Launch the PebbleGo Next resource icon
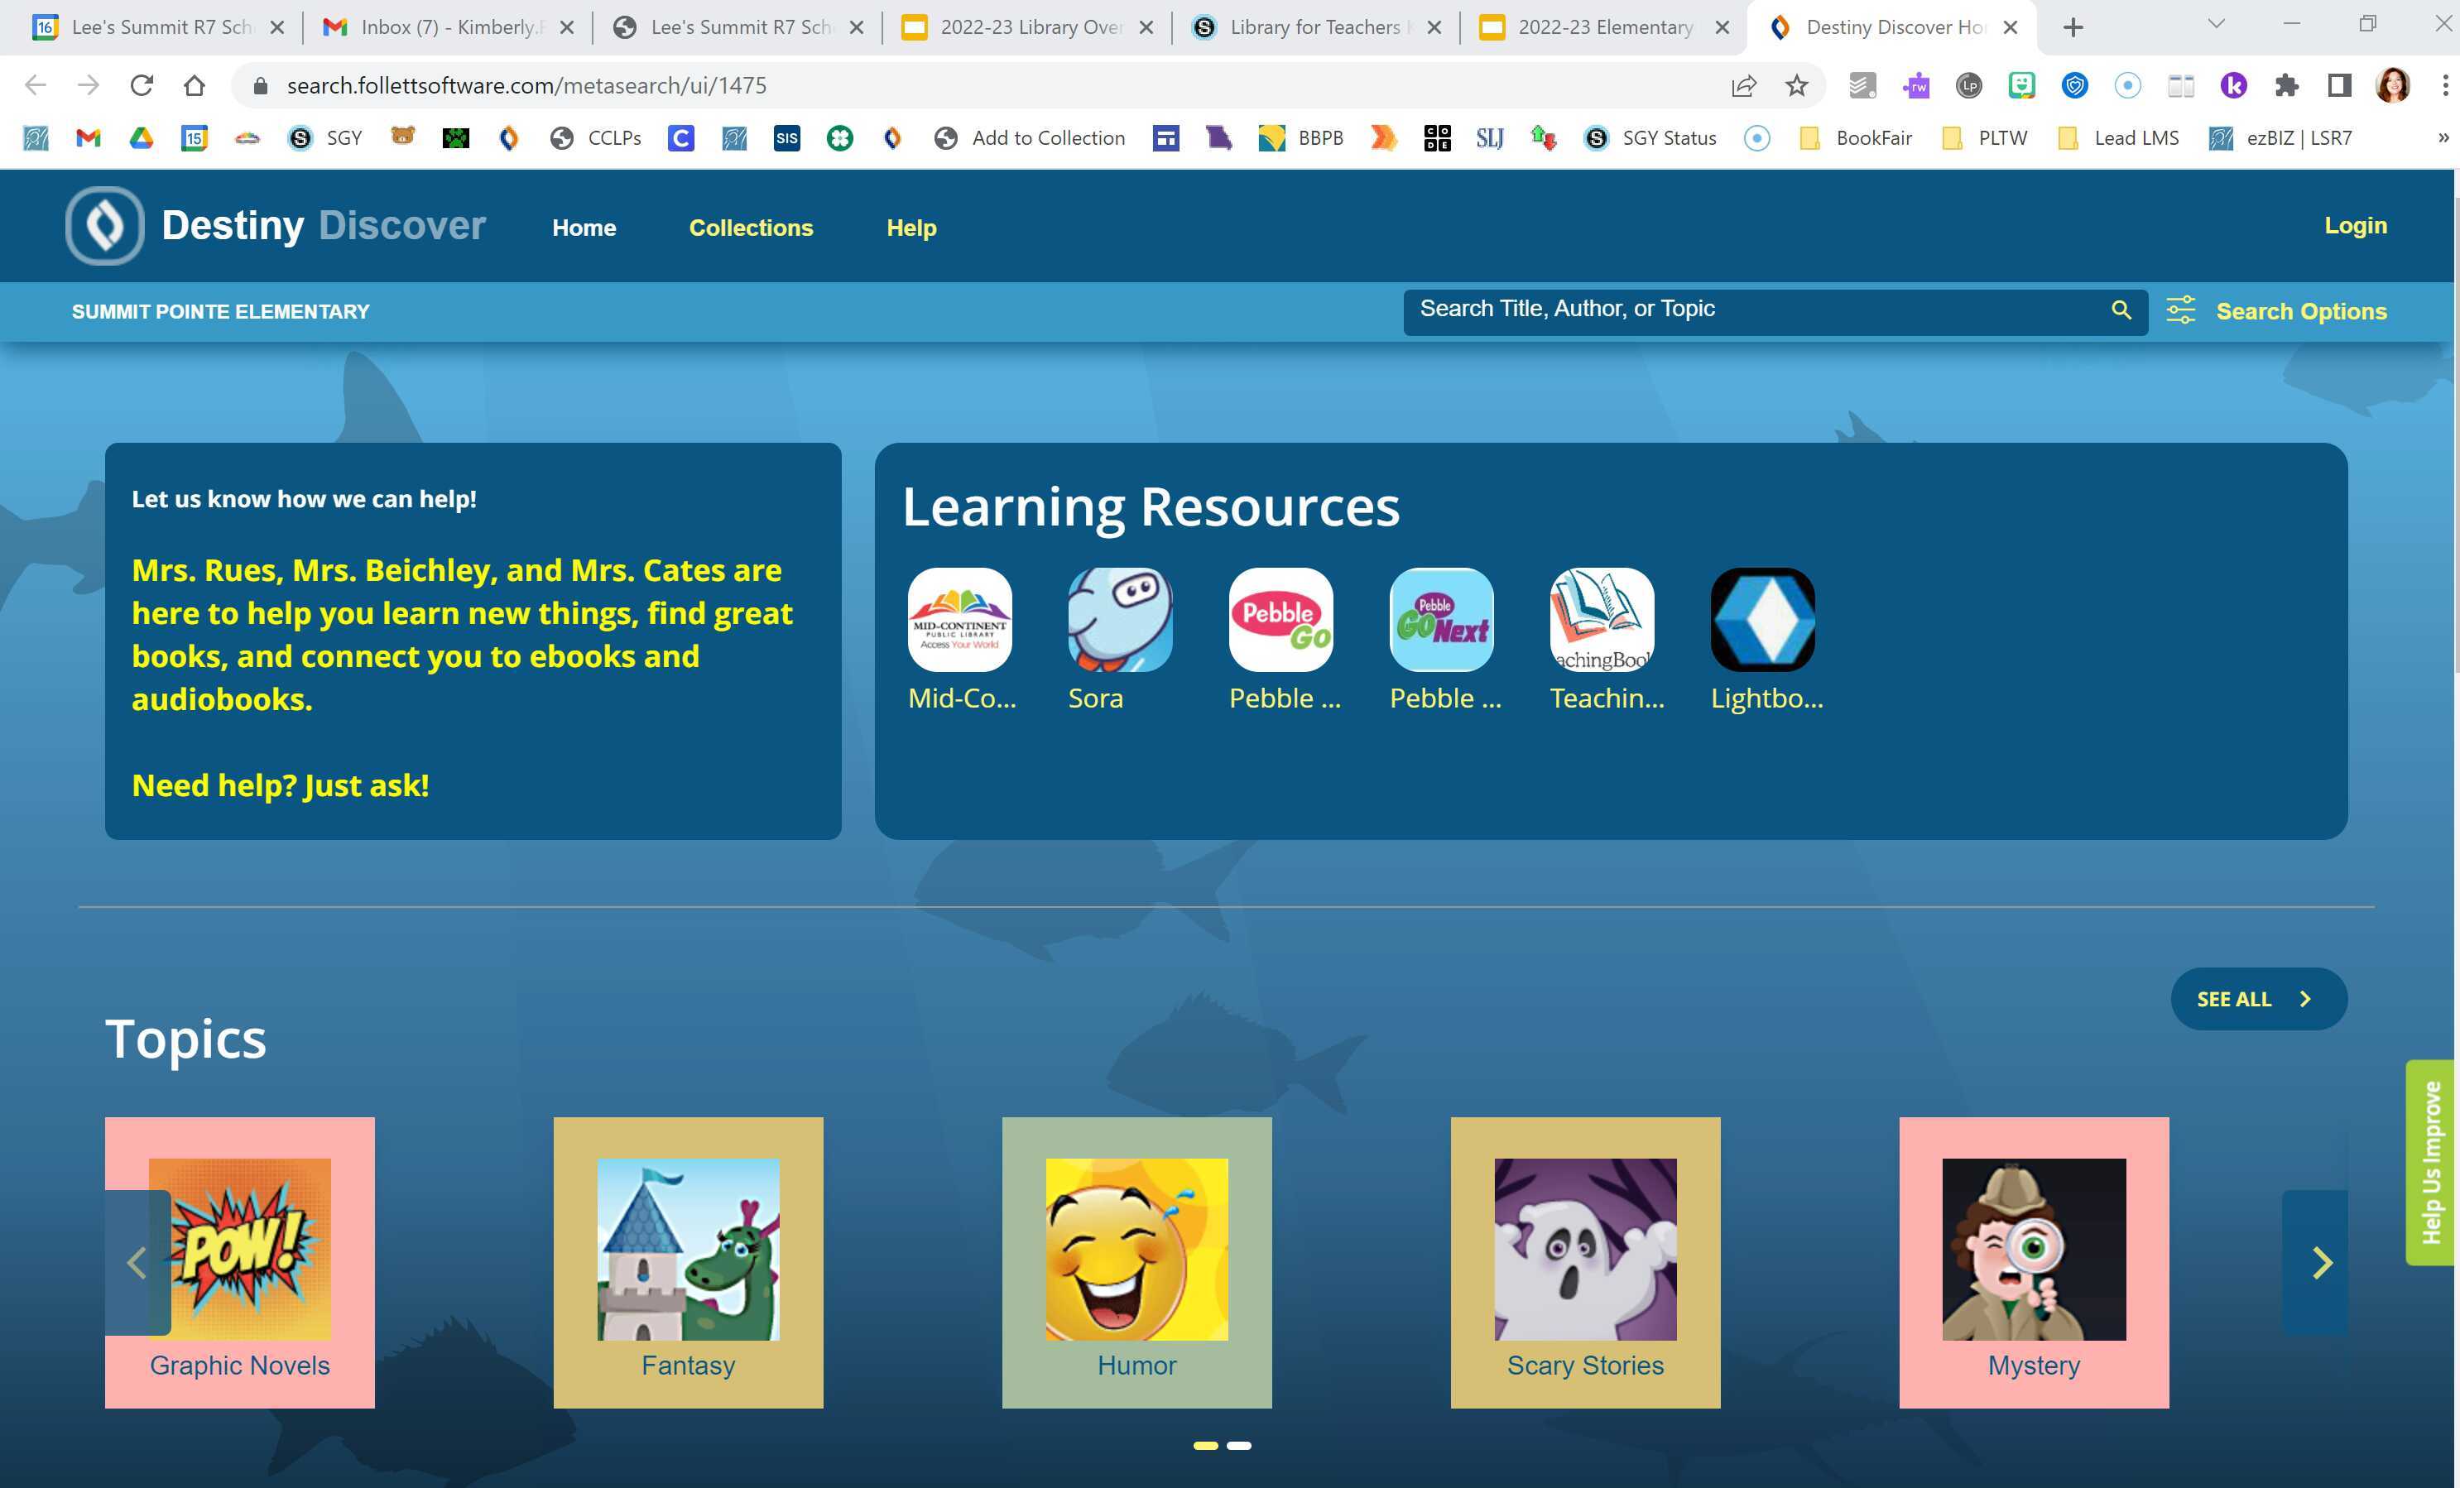The width and height of the screenshot is (2460, 1488). [x=1441, y=620]
